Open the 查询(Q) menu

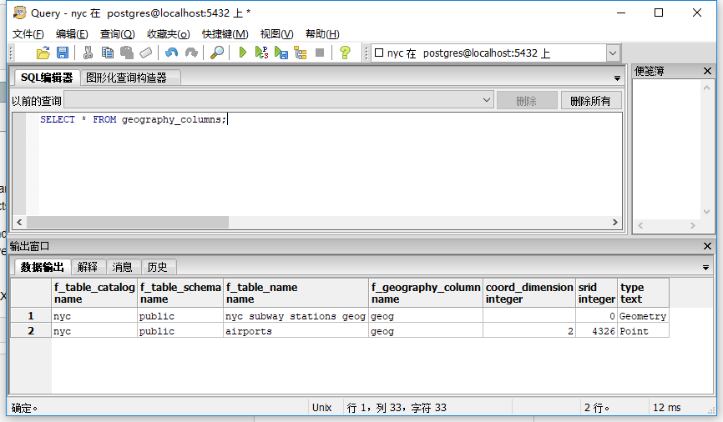pos(117,34)
